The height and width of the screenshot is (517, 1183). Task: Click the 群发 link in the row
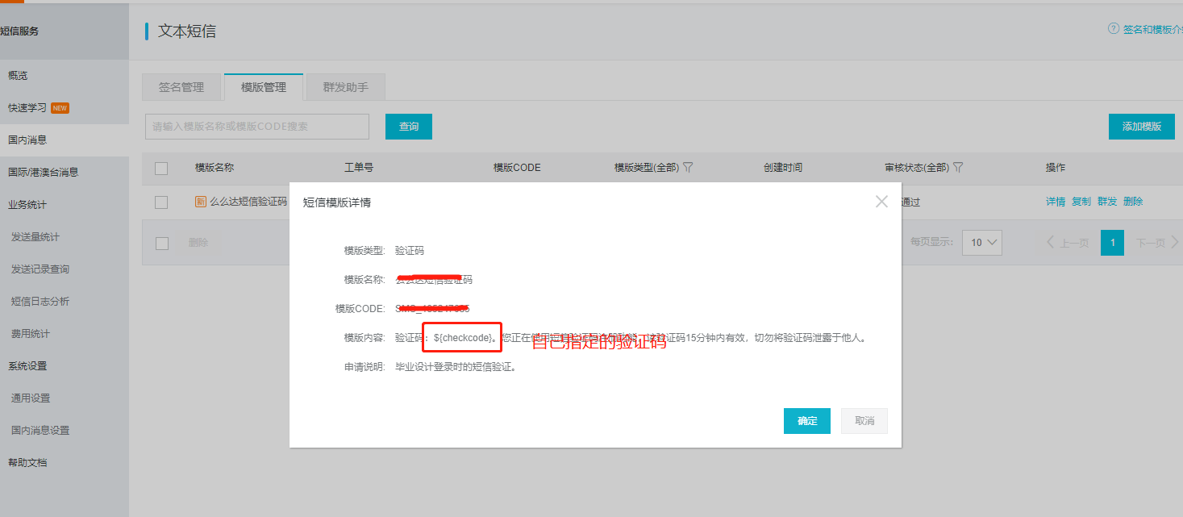tap(1107, 202)
